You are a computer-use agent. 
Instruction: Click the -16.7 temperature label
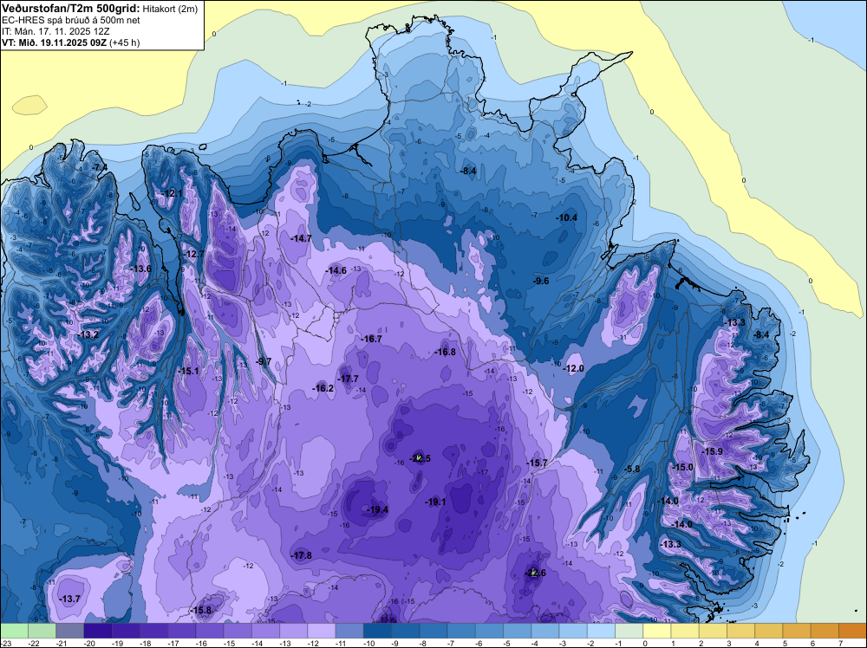(371, 340)
